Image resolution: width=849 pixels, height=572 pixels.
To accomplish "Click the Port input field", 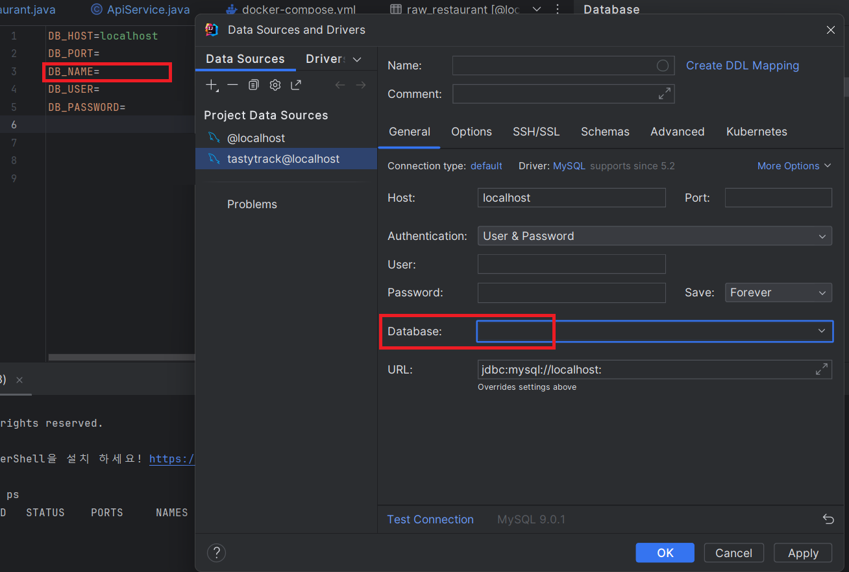I will (778, 198).
